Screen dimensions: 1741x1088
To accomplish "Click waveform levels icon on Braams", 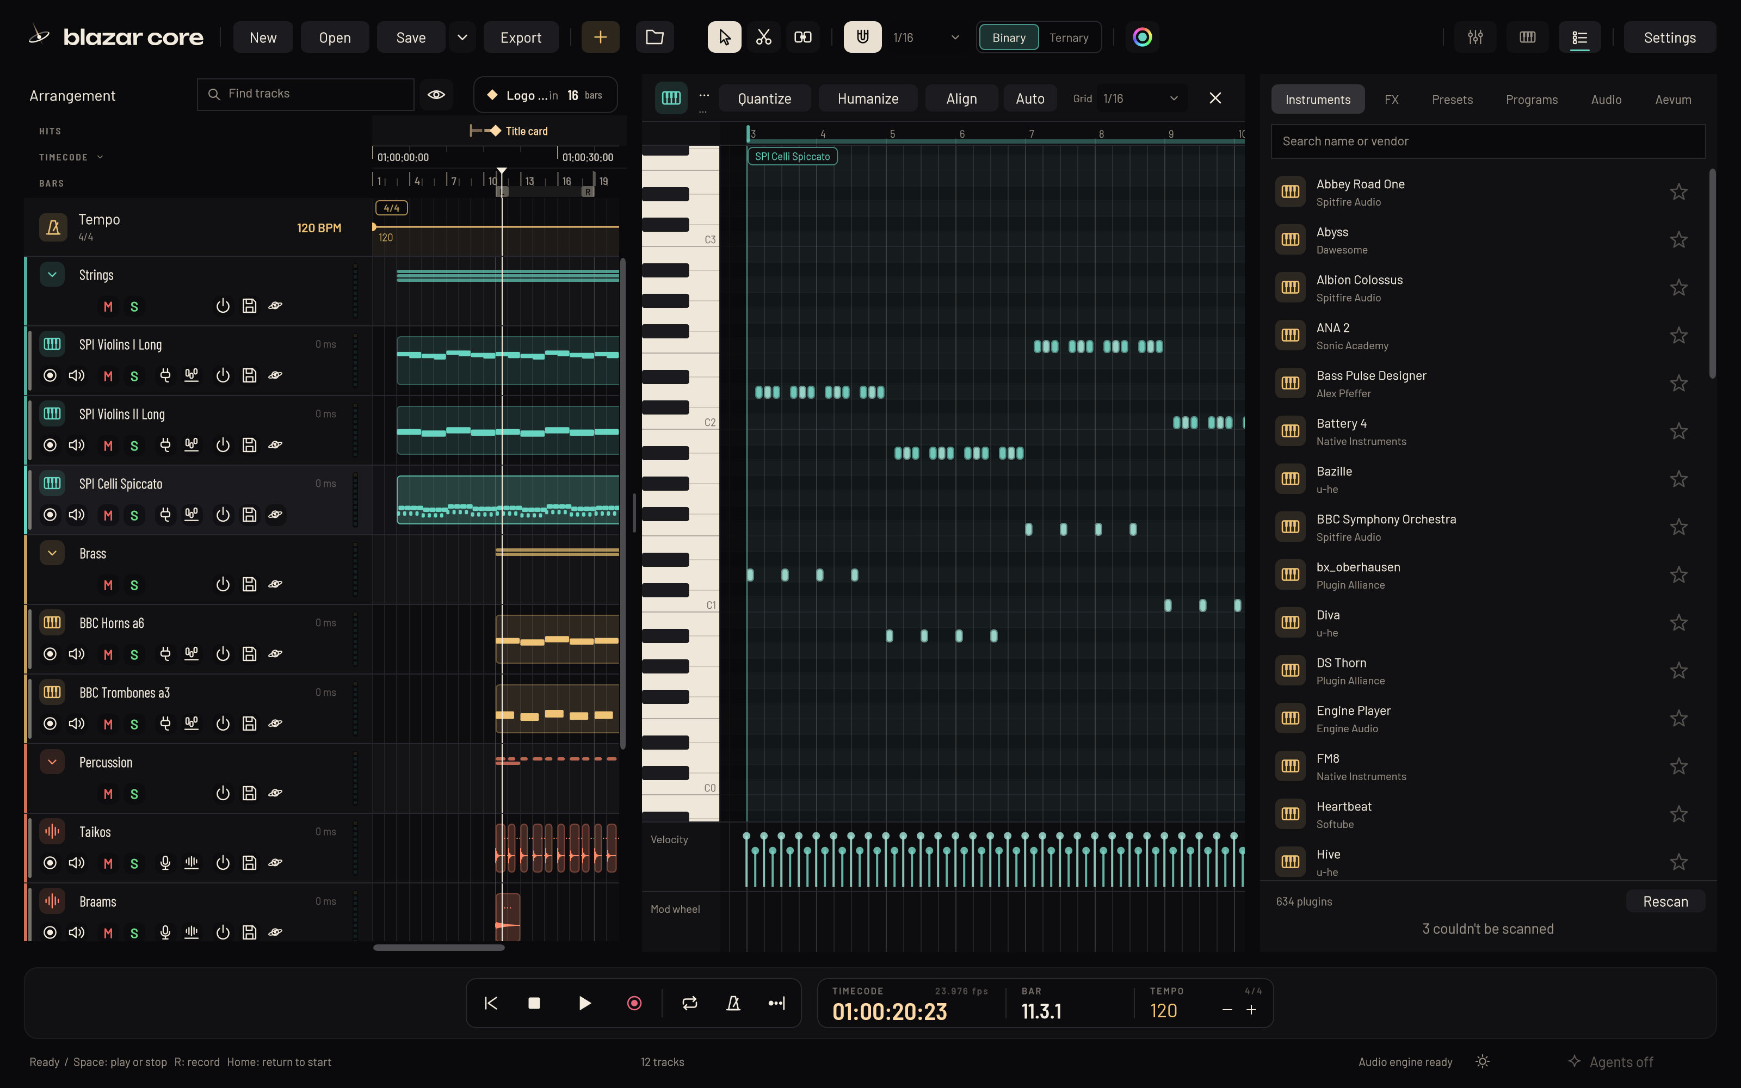I will pos(192,932).
